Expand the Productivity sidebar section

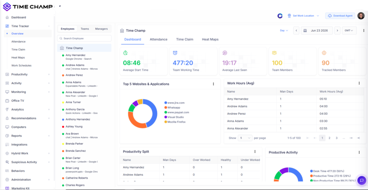(49, 74)
